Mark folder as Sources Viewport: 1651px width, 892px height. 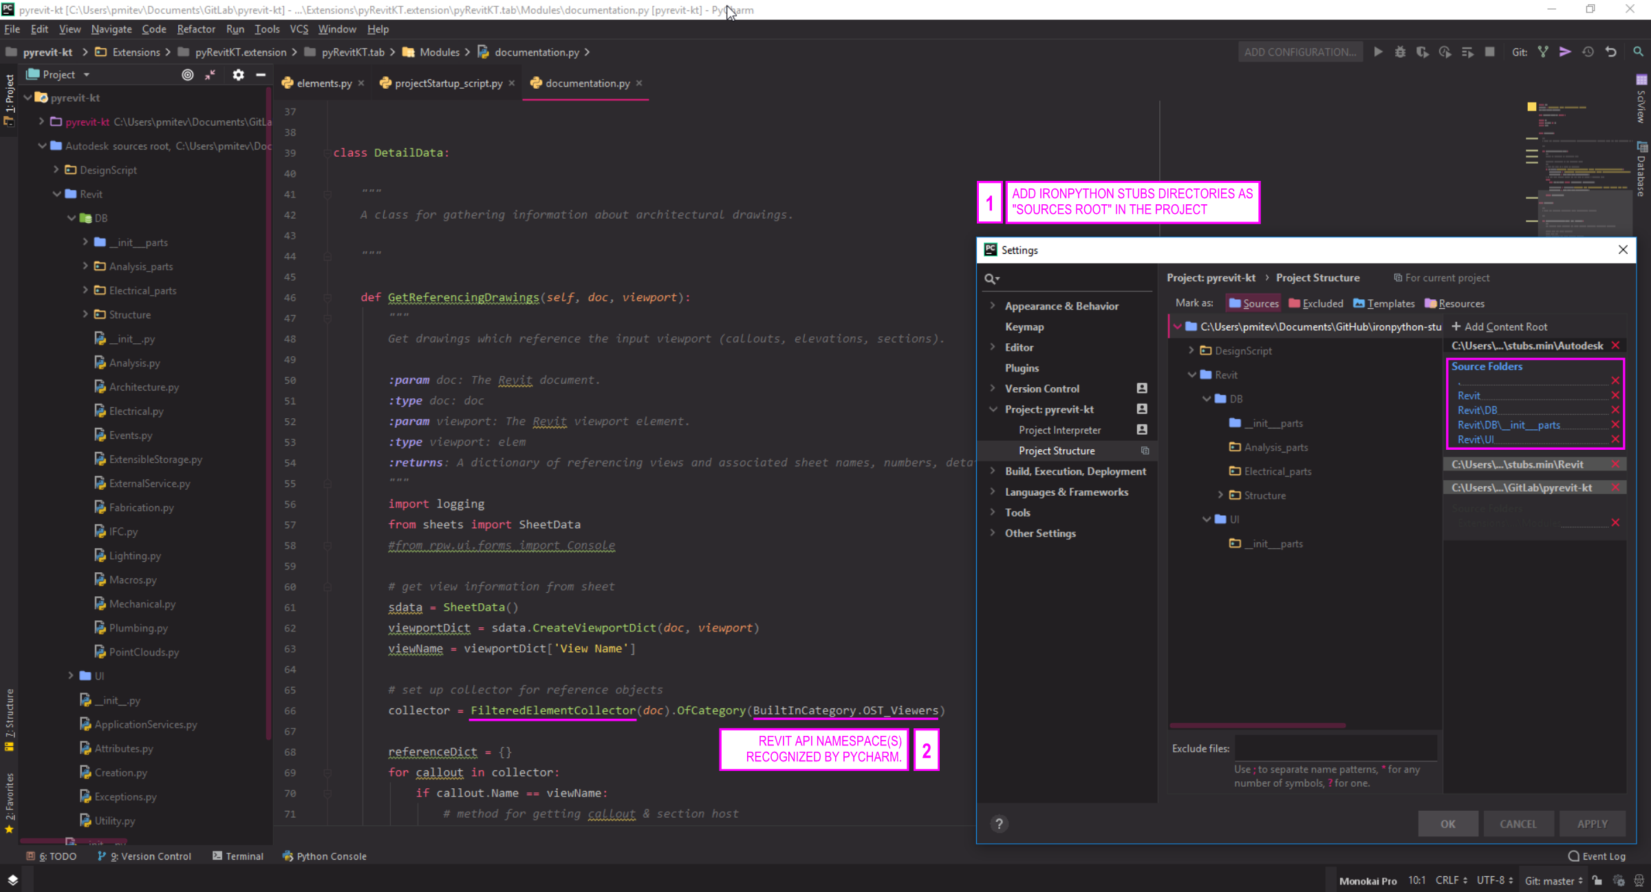coord(1253,303)
